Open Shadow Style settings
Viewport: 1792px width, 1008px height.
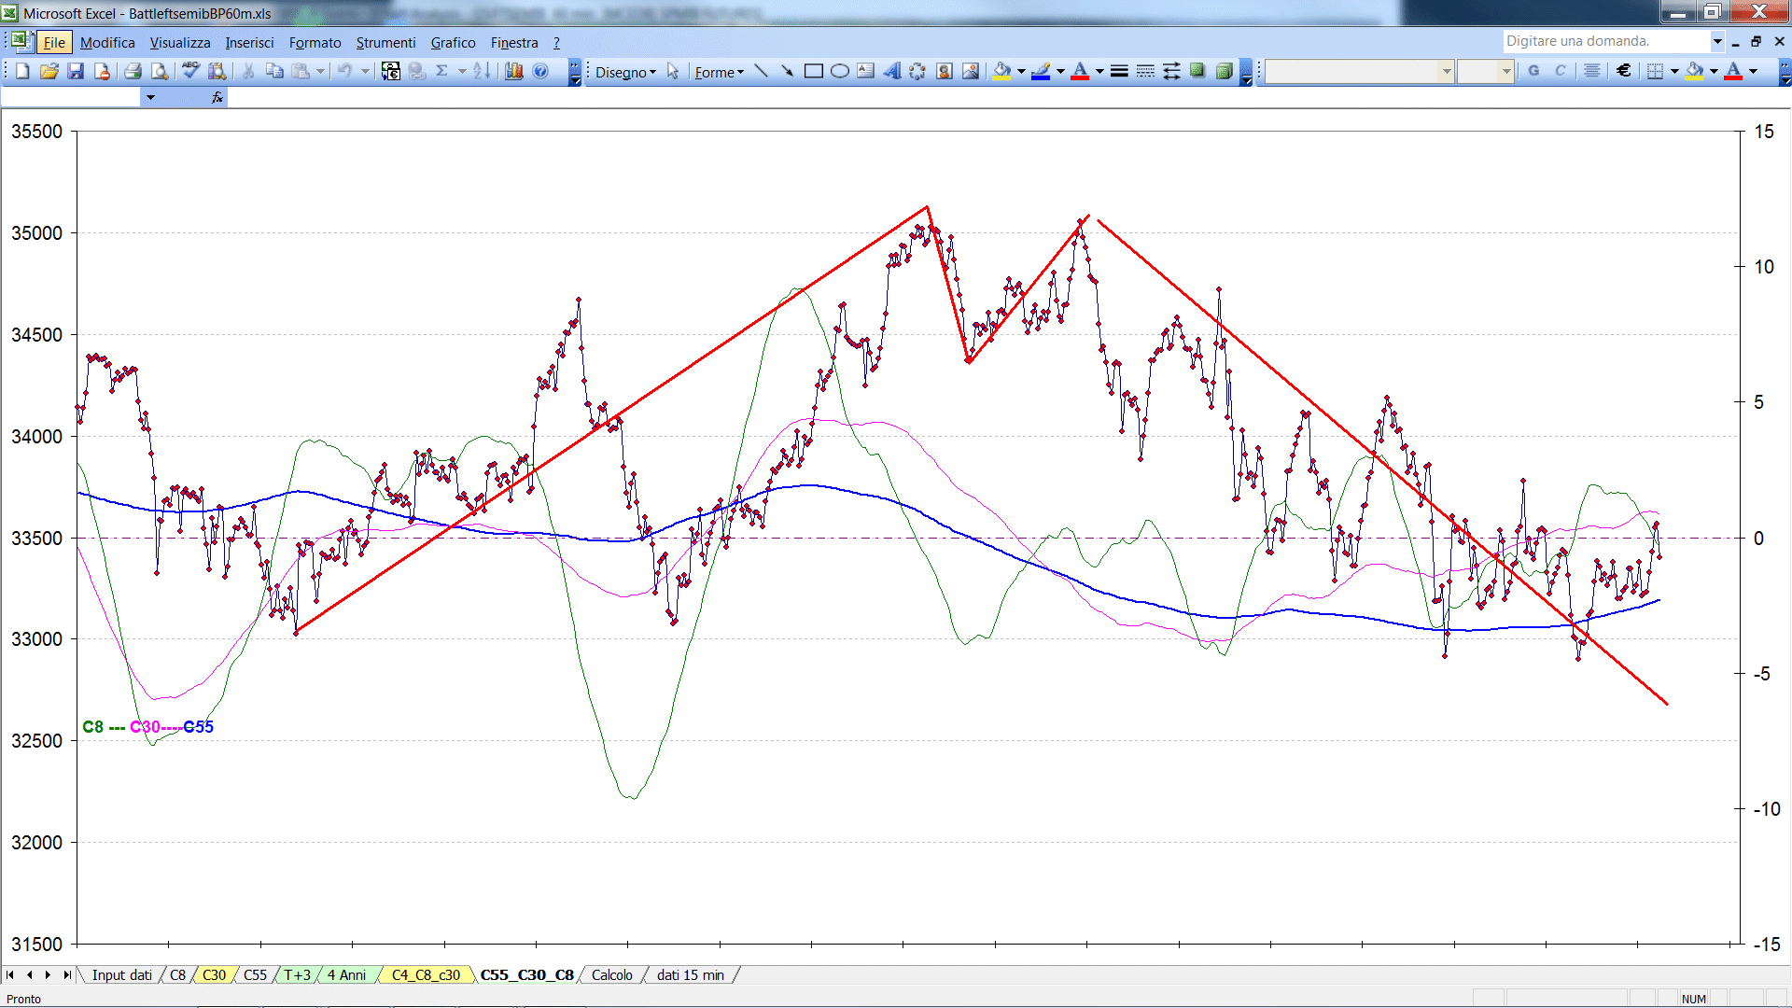point(1197,71)
